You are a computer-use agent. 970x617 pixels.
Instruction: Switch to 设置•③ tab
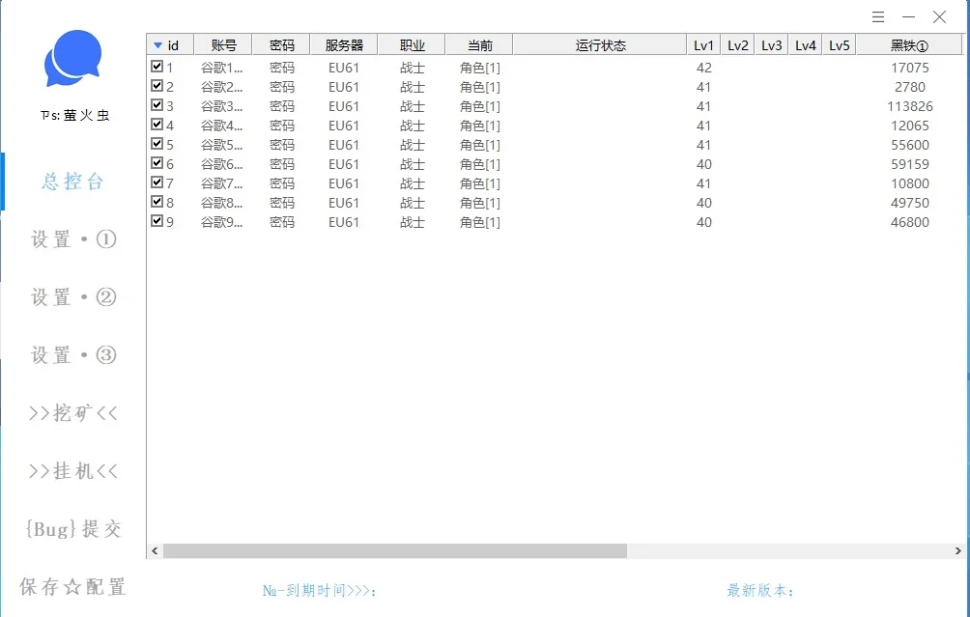point(73,355)
